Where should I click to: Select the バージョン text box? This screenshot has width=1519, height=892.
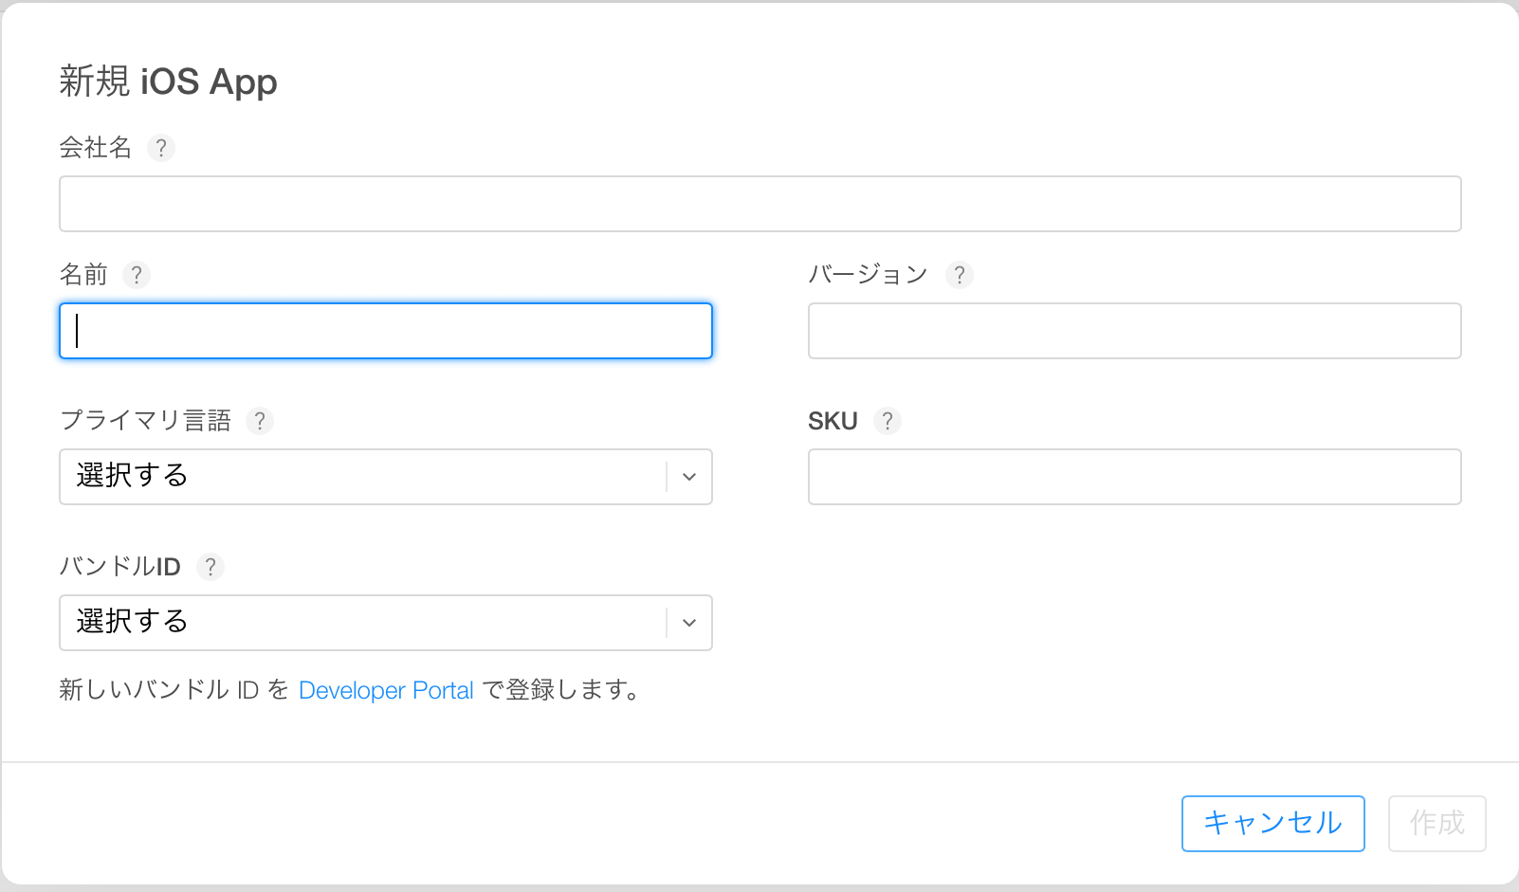pyautogui.click(x=1134, y=331)
